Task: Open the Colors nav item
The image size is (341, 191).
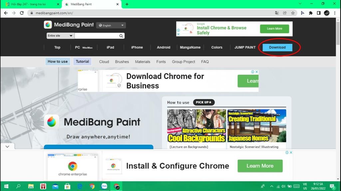Action: (217, 47)
